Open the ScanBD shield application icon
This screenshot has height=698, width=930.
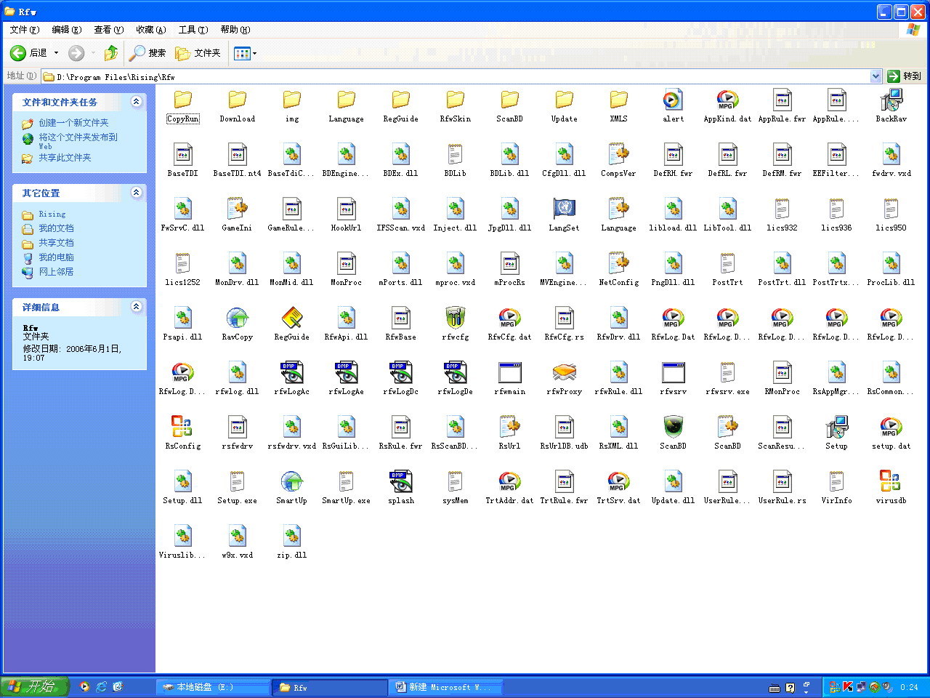pyautogui.click(x=673, y=428)
